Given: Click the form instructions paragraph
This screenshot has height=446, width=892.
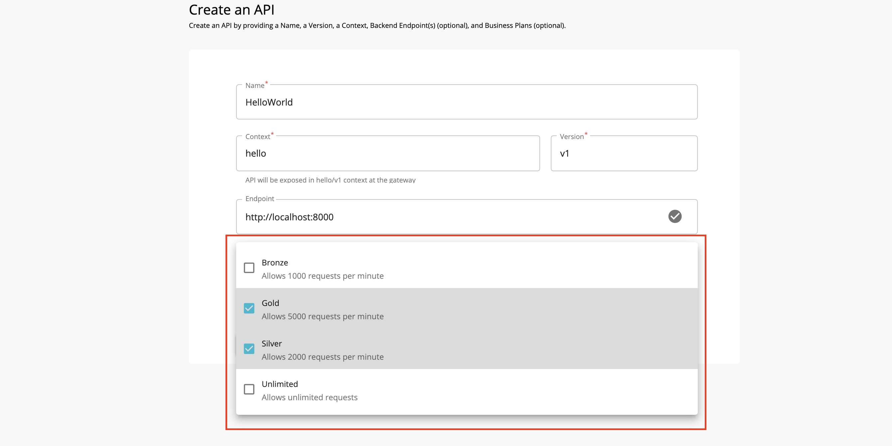Looking at the screenshot, I should point(377,25).
